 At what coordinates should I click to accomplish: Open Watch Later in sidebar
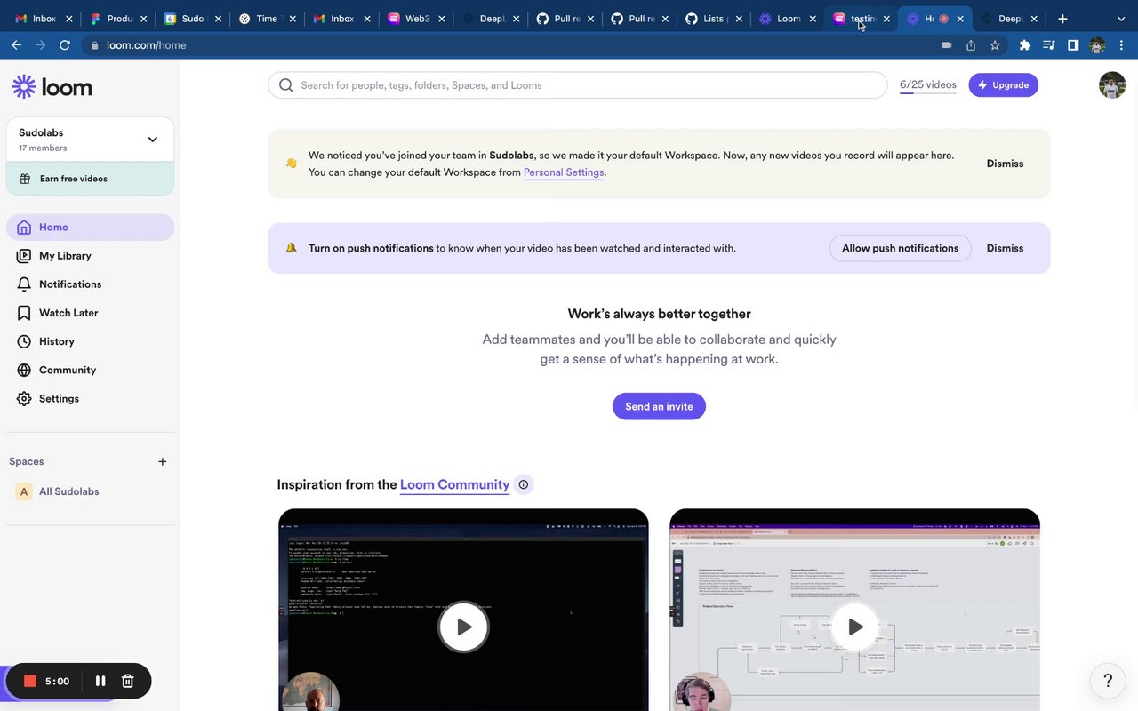pos(90,313)
